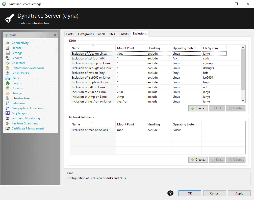Click the Performance Warehouse icon

pyautogui.click(x=8, y=68)
